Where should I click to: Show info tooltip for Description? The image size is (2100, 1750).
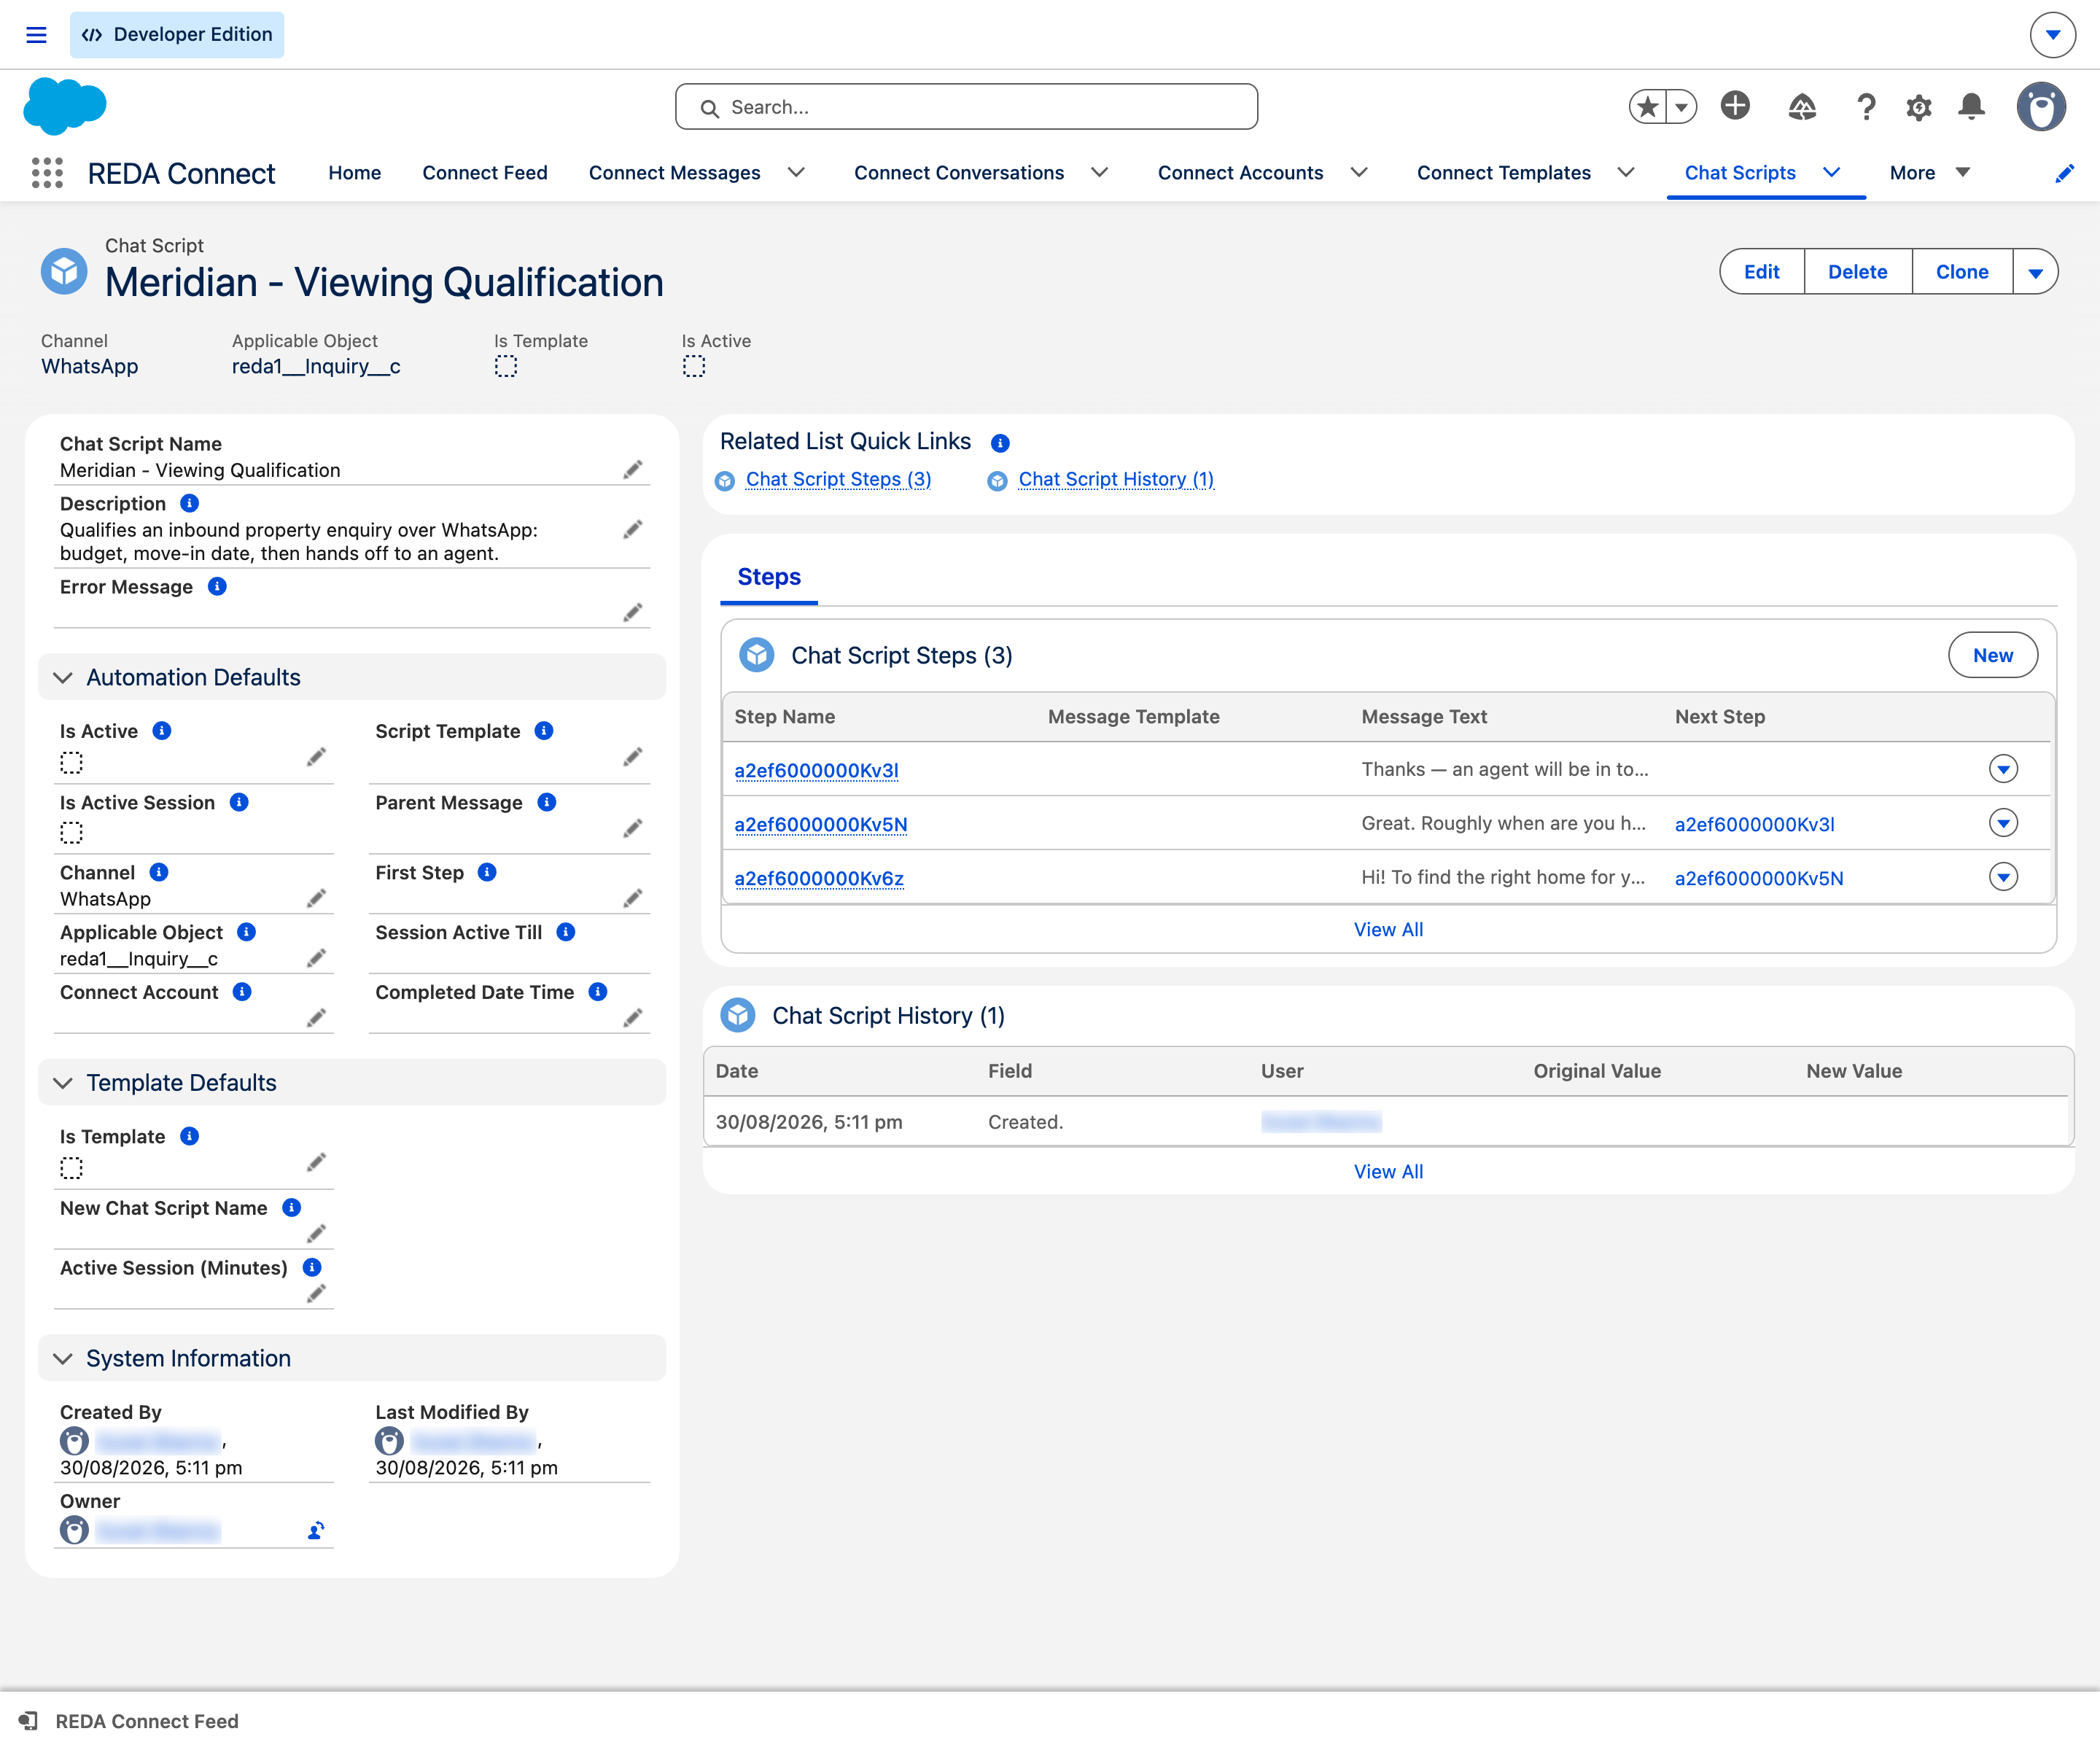(189, 503)
